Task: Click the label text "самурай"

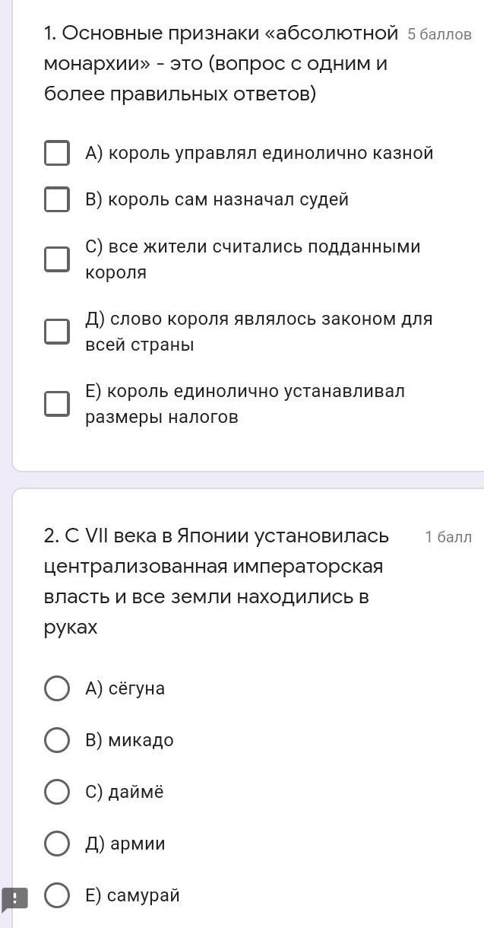Action: coord(144,895)
